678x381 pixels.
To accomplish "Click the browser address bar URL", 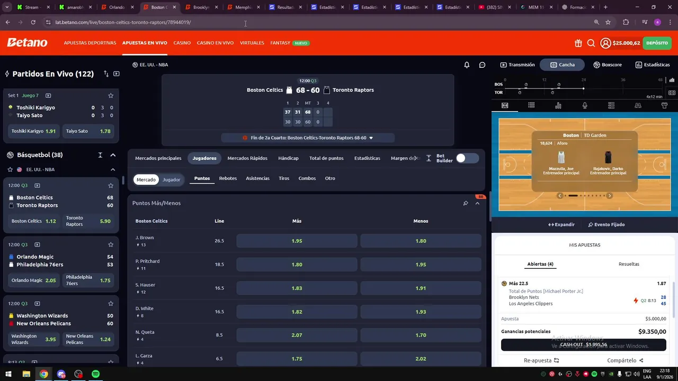I will point(123,22).
